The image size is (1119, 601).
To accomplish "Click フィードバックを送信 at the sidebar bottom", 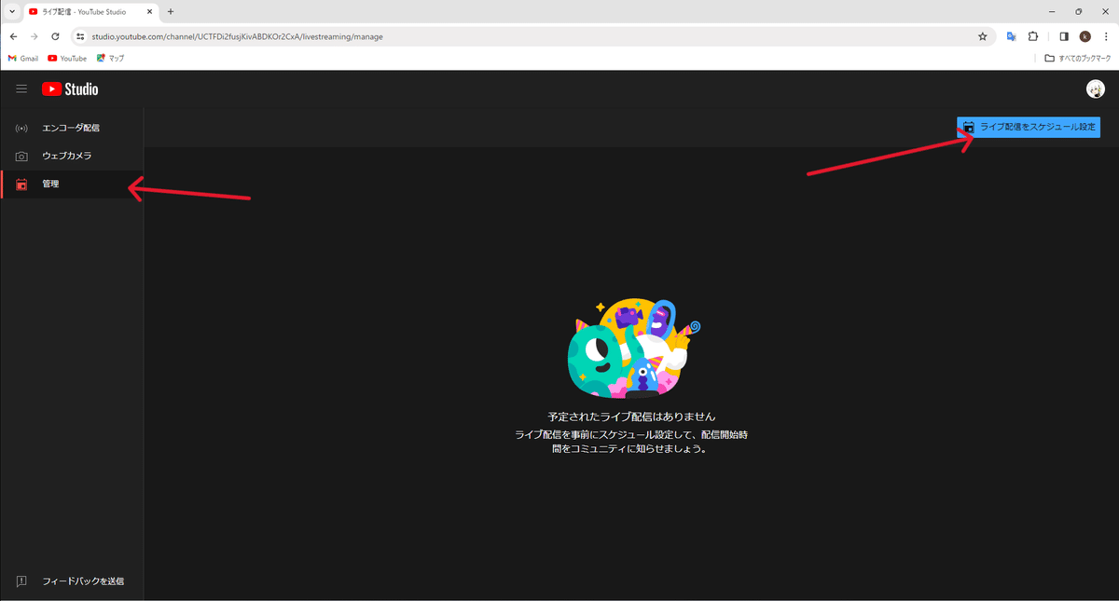I will click(x=72, y=581).
